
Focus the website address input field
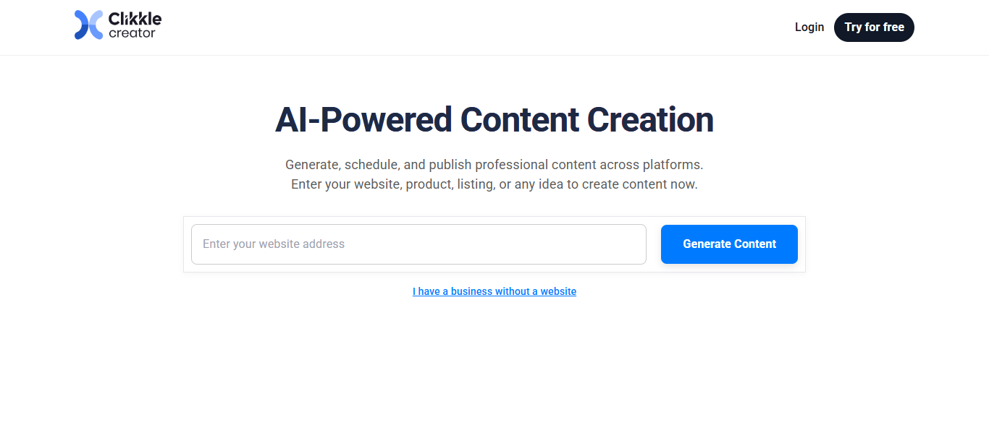(418, 244)
